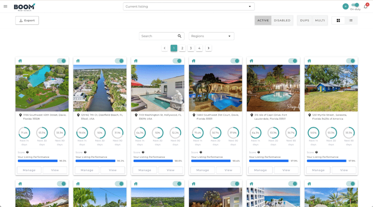373x207 pixels.
Task: Disable listing 1251 Myrtle Street toggle
Action: (x=351, y=61)
